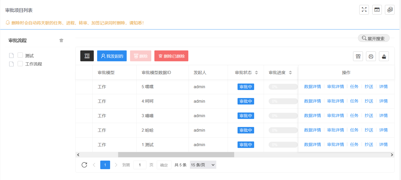Click the page number input field
This screenshot has height=180, width=401.
pyautogui.click(x=140, y=165)
